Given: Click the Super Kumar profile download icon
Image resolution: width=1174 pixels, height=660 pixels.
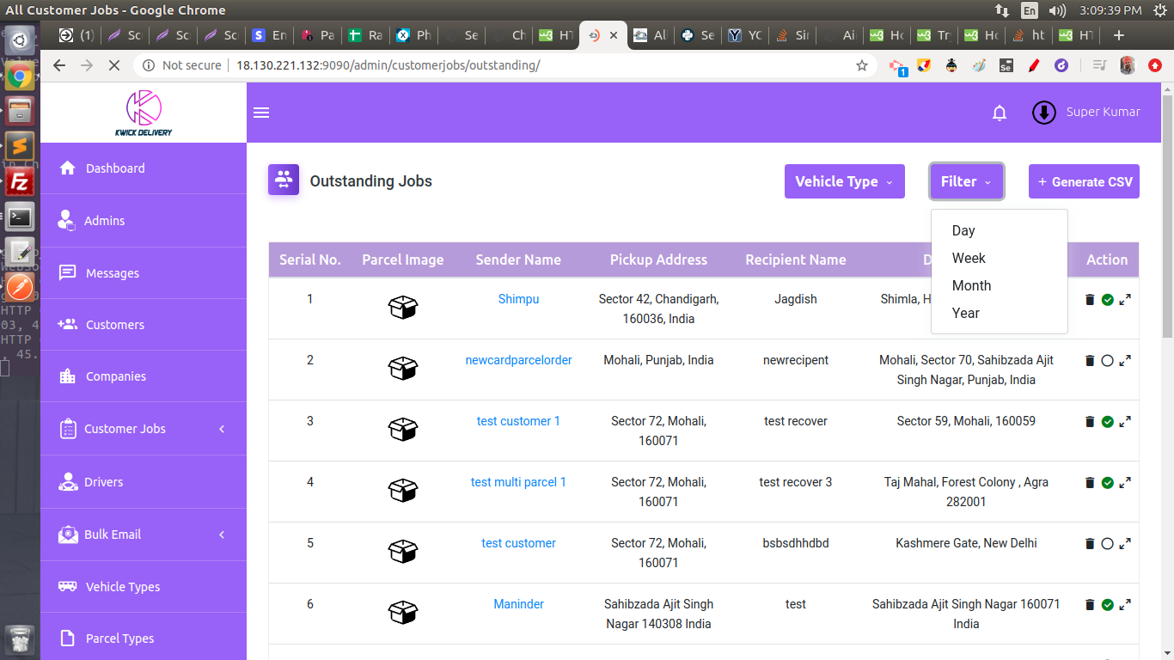Looking at the screenshot, I should [1043, 113].
